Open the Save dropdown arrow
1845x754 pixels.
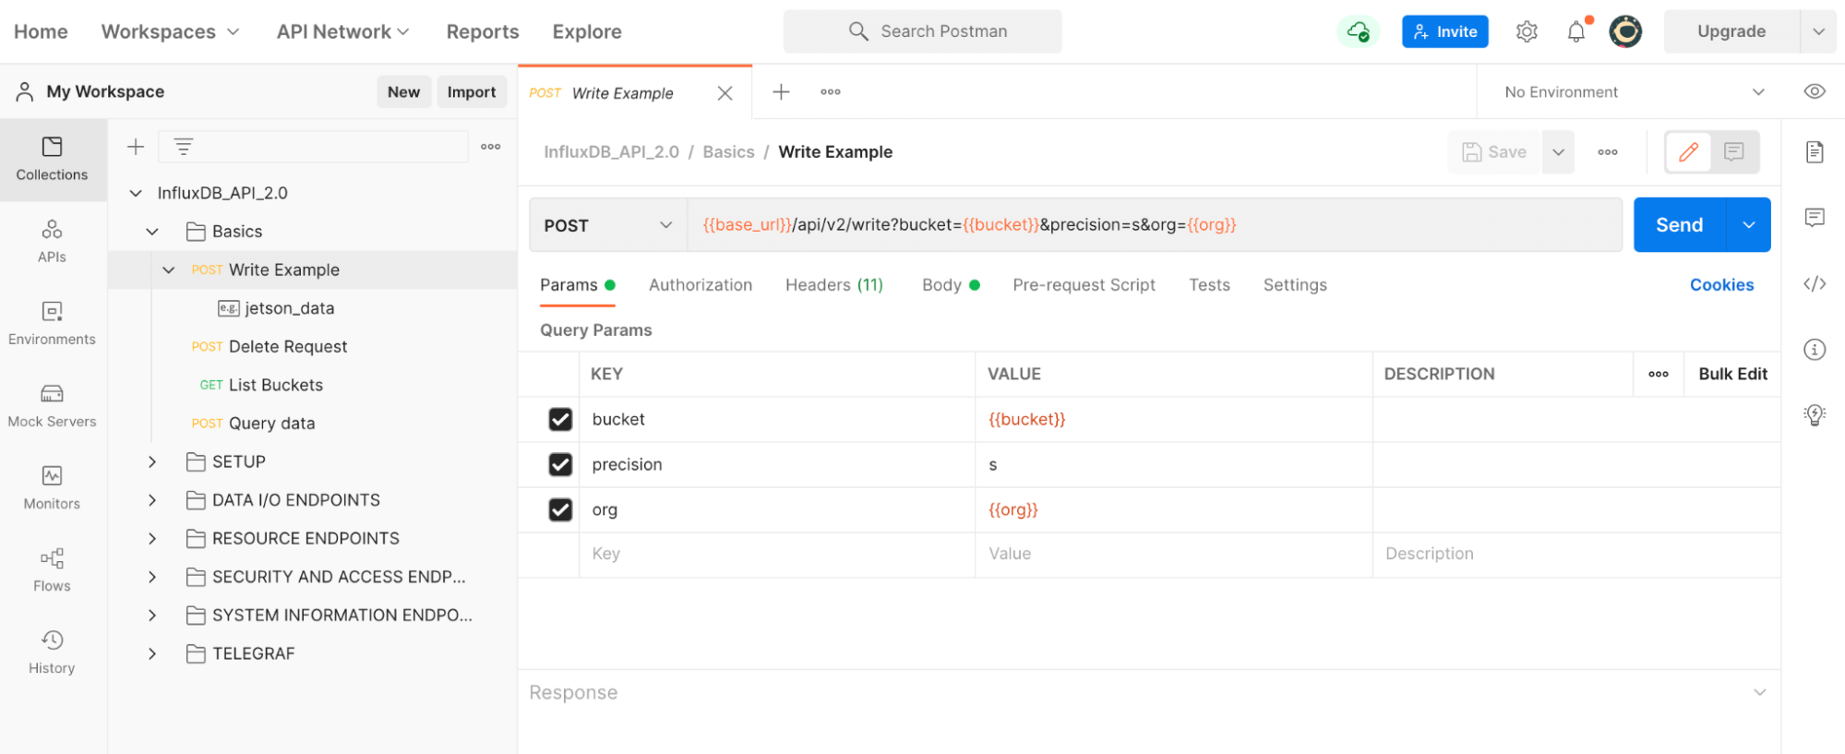click(x=1558, y=152)
